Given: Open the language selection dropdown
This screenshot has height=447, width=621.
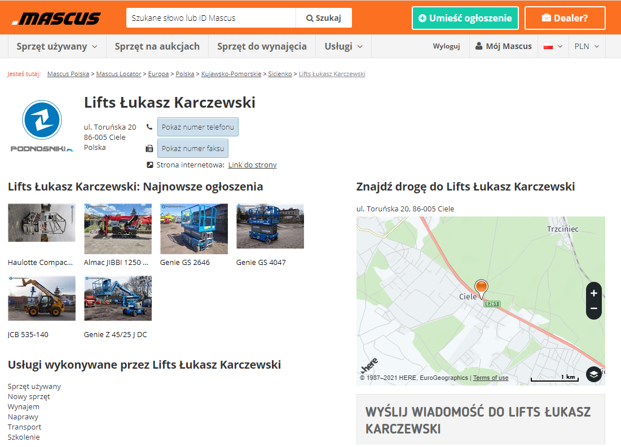Looking at the screenshot, I should tap(553, 46).
